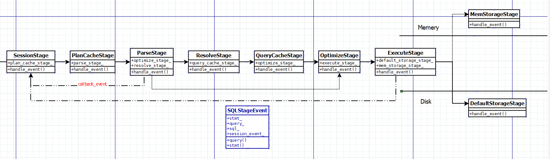Select the DefaultStorageStage class title
Viewport: 550px width, 159px height.
pos(497,103)
